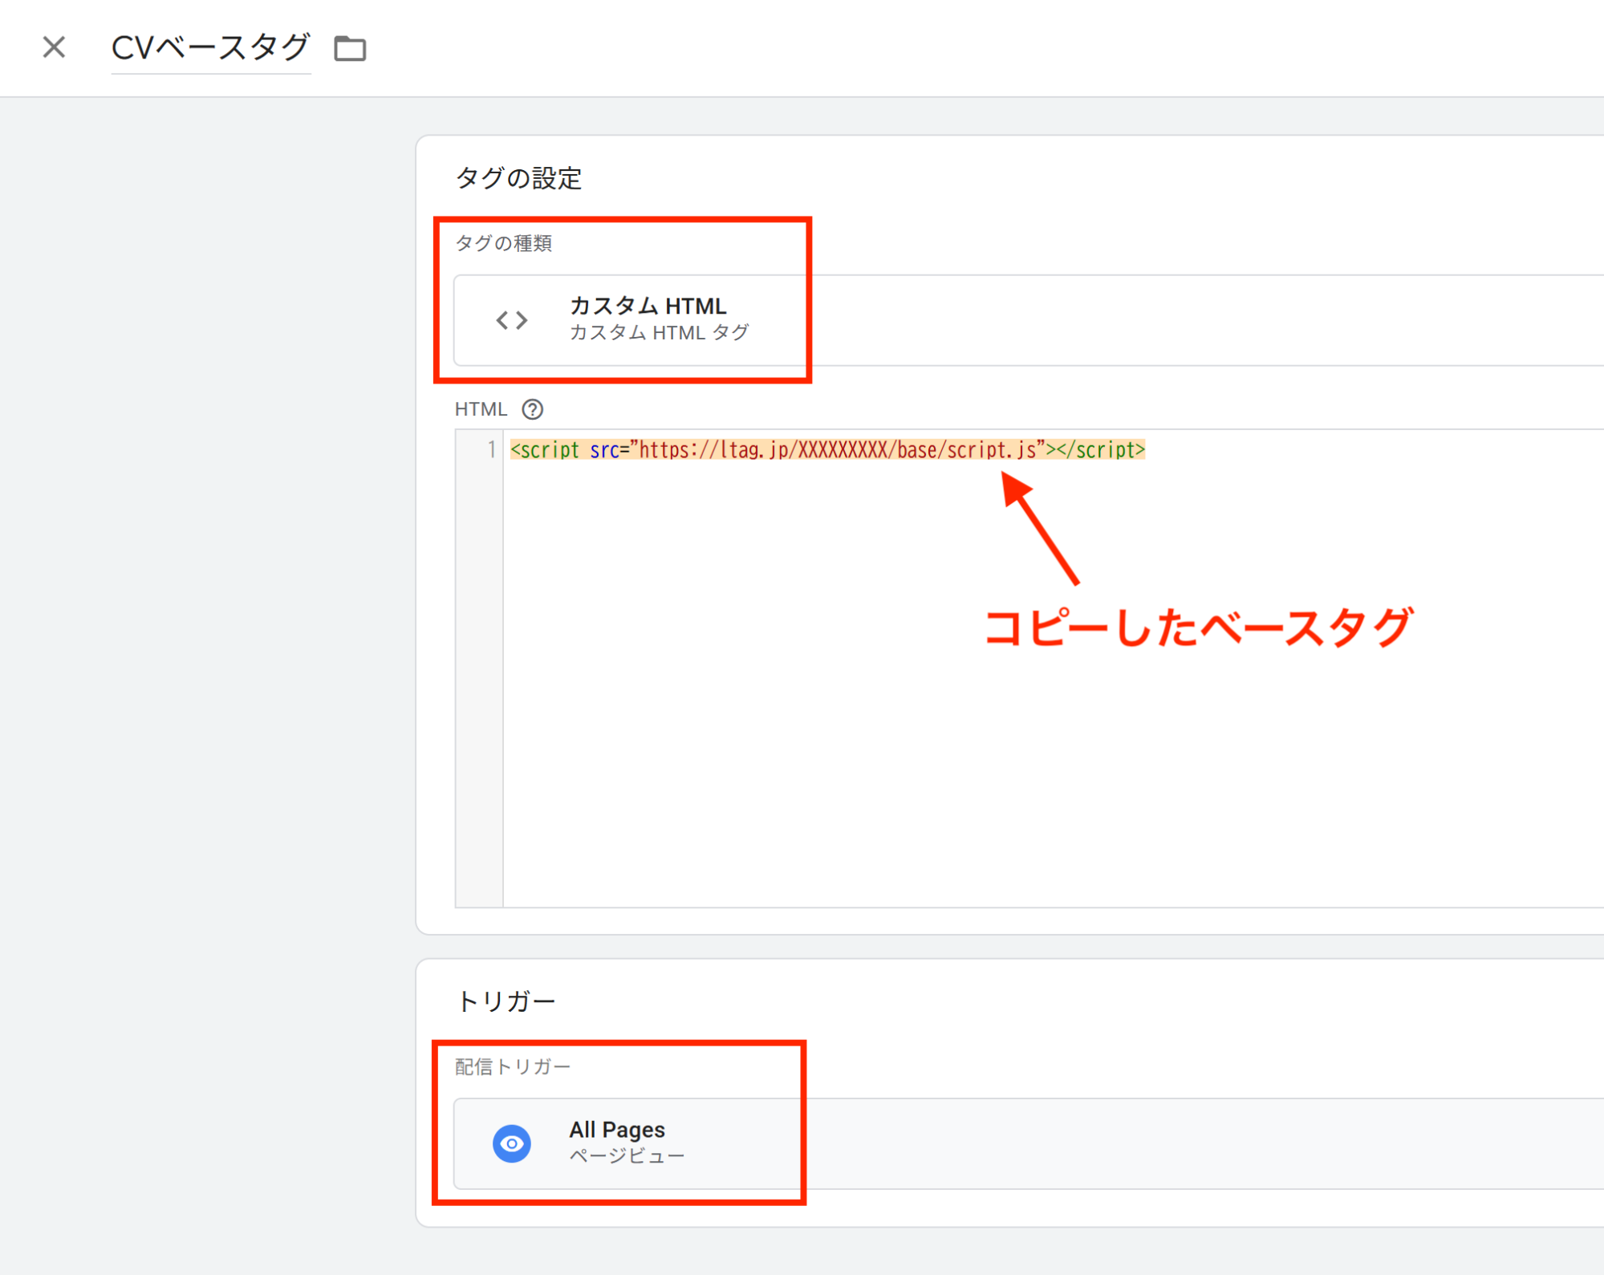Click the All Pages pageview eye icon
The image size is (1604, 1275).
(x=511, y=1143)
